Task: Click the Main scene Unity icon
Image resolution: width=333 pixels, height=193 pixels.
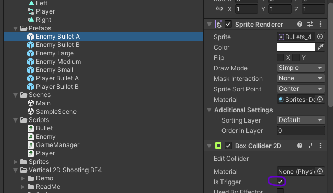Action: [31, 103]
